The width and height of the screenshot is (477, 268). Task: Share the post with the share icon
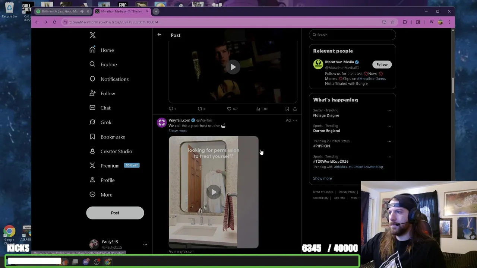coord(295,109)
